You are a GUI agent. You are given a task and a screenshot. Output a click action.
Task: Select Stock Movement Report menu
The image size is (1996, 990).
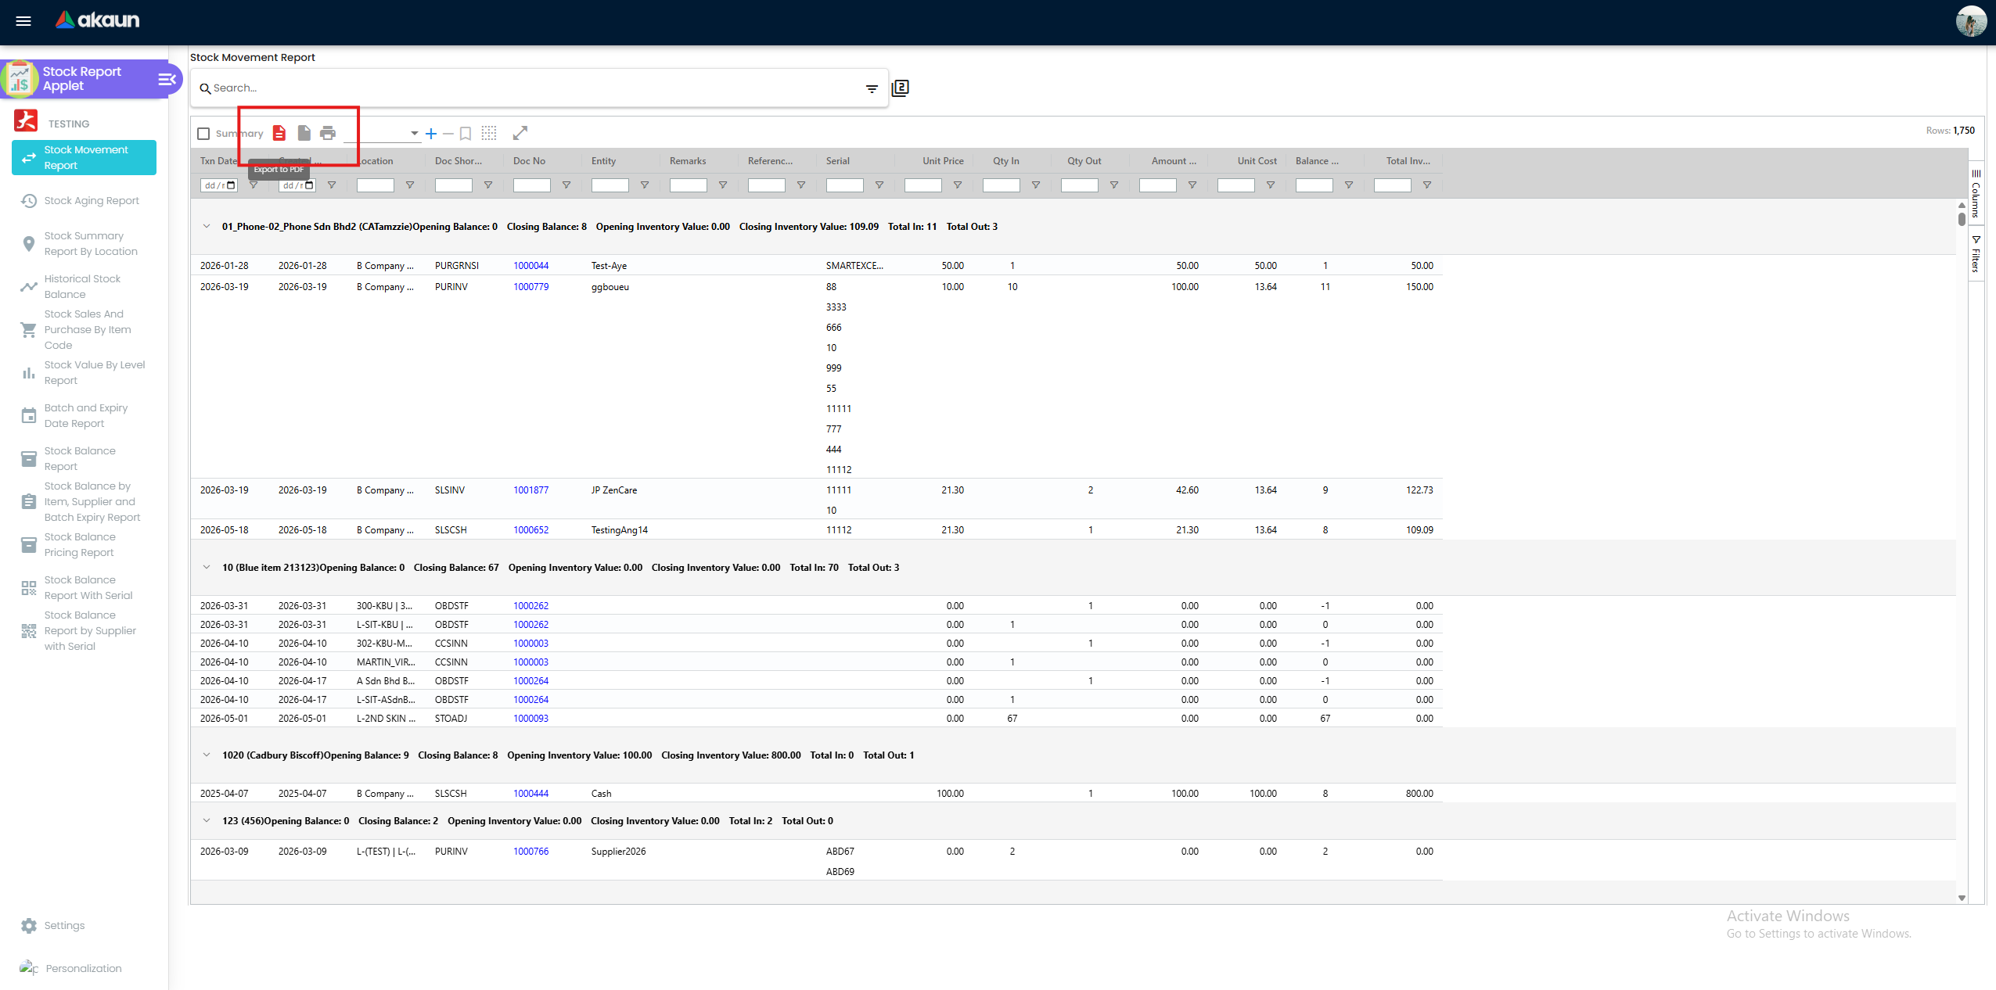[85, 158]
